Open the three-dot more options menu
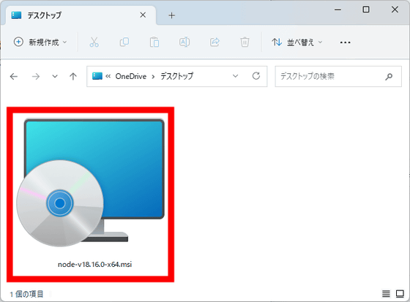 pos(345,42)
